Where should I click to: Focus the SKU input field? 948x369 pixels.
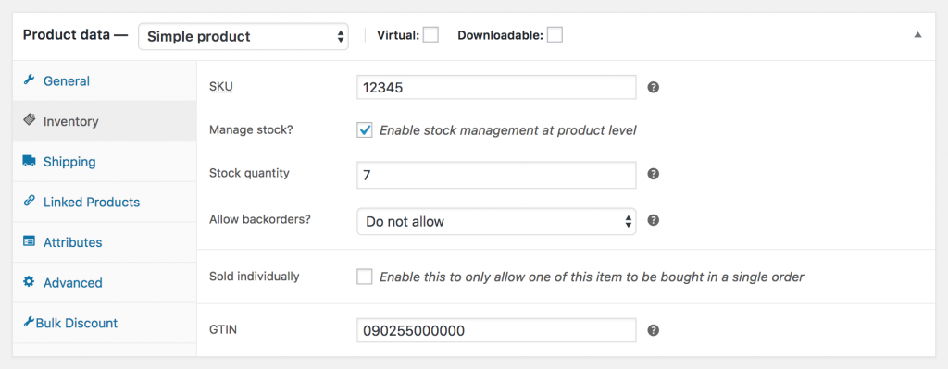(496, 88)
